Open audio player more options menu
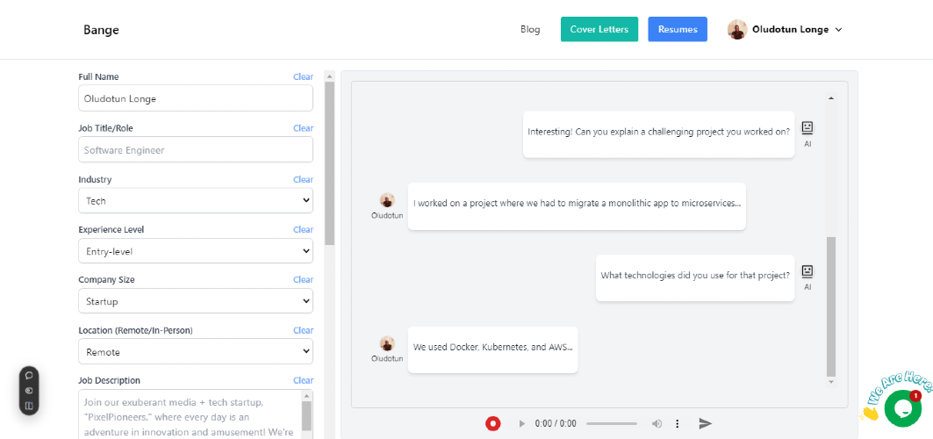The width and height of the screenshot is (933, 439). pyautogui.click(x=677, y=423)
